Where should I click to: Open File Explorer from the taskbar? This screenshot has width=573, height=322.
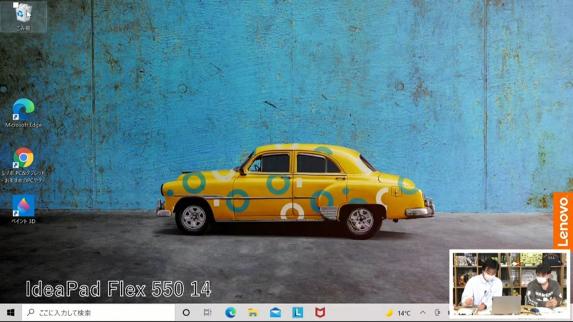click(252, 312)
